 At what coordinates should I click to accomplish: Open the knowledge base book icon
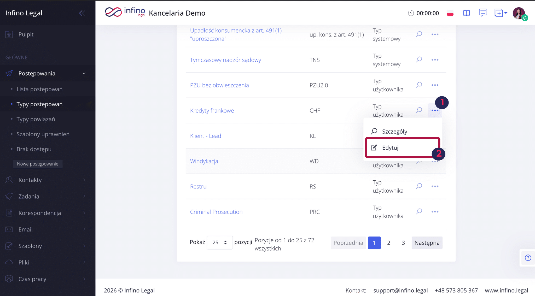coord(467,13)
